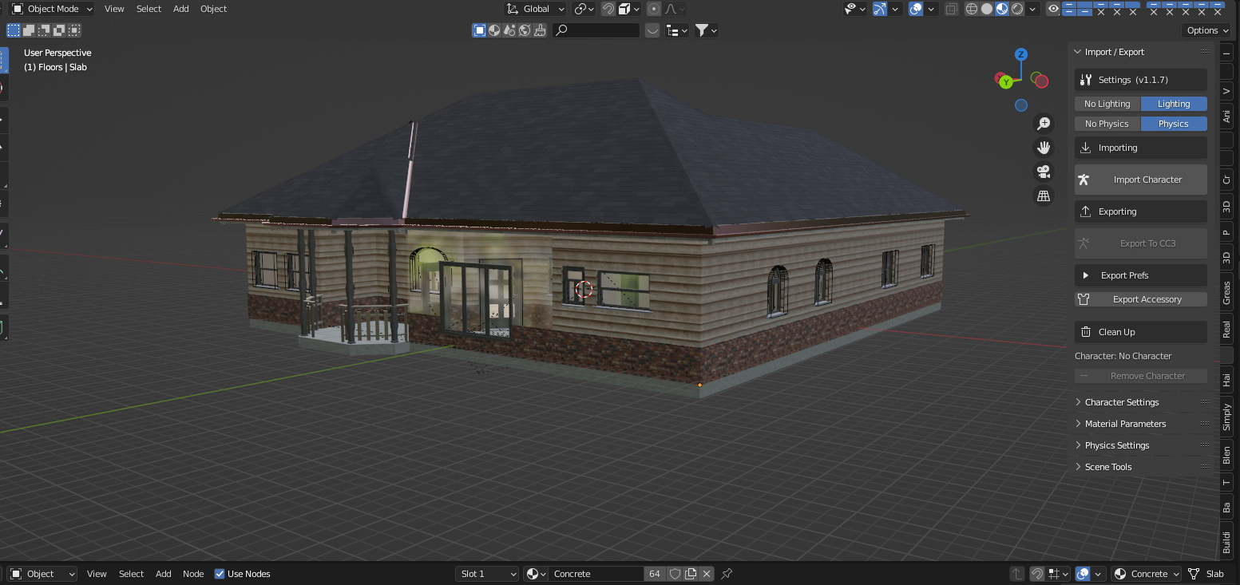Open the viewport View menu
This screenshot has height=585, width=1240.
114,9
